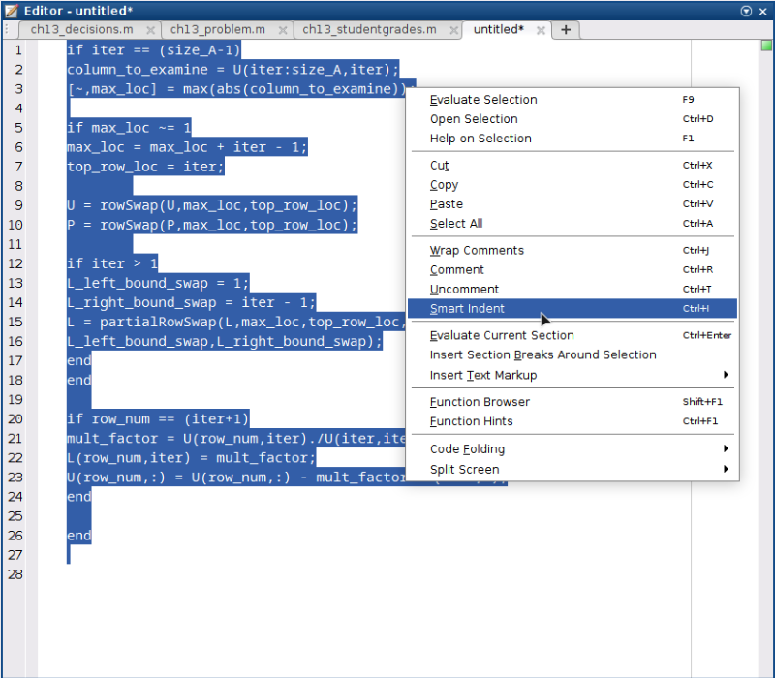Image resolution: width=775 pixels, height=678 pixels.
Task: Switch to ch13_decisions.m tab
Action: [x=81, y=30]
